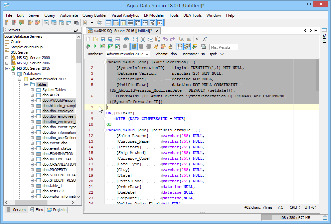Open the Query Builder menu

(95, 15)
